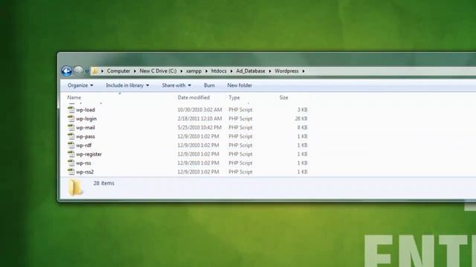476x267 pixels.
Task: Sort by the Type column header
Action: [234, 97]
